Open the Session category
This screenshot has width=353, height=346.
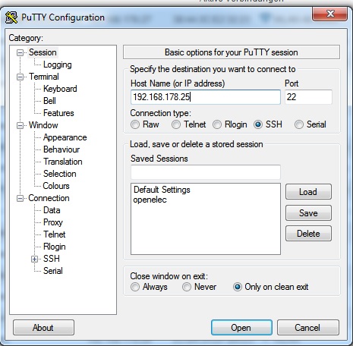pos(43,52)
